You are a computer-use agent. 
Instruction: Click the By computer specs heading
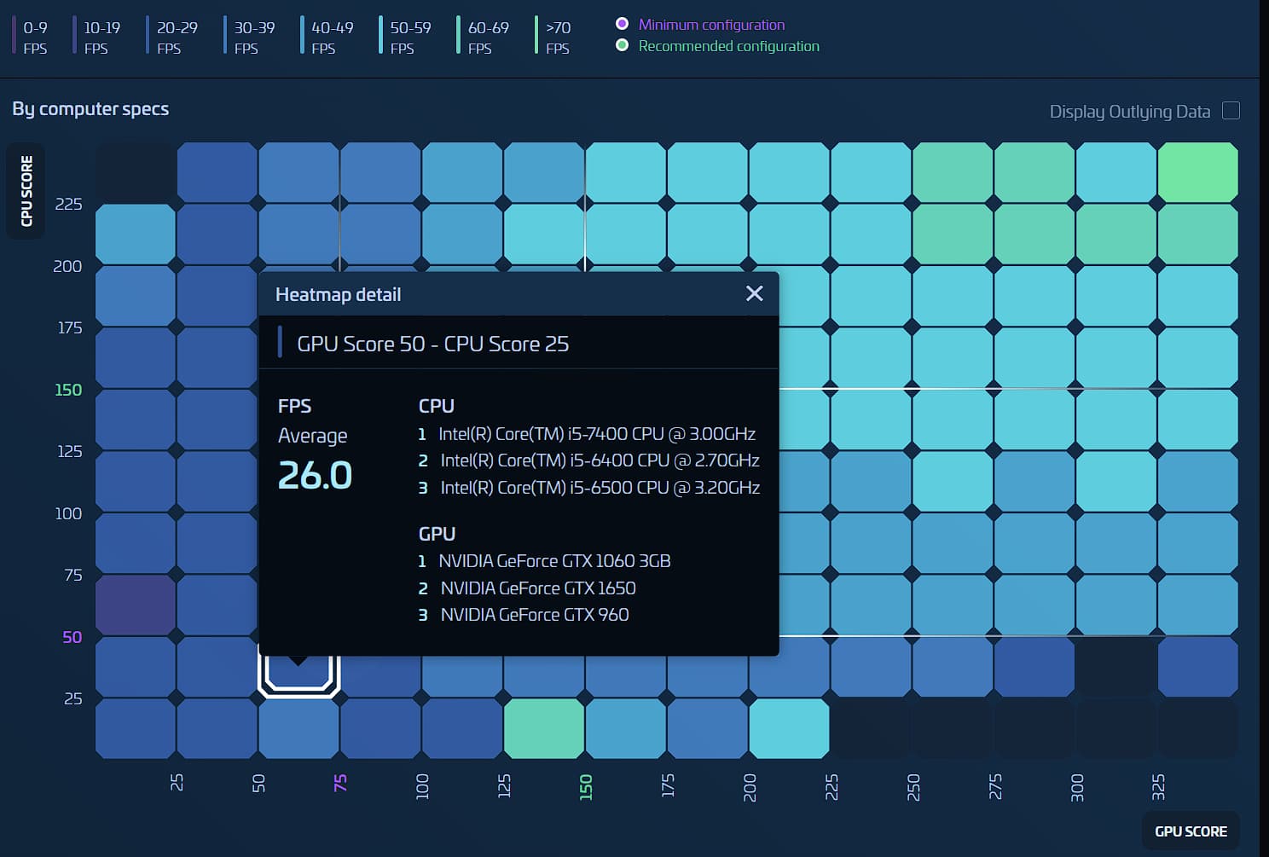90,108
